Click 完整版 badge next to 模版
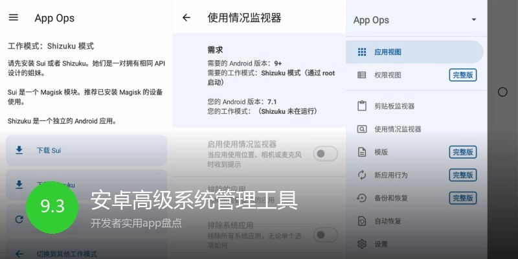 (462, 152)
